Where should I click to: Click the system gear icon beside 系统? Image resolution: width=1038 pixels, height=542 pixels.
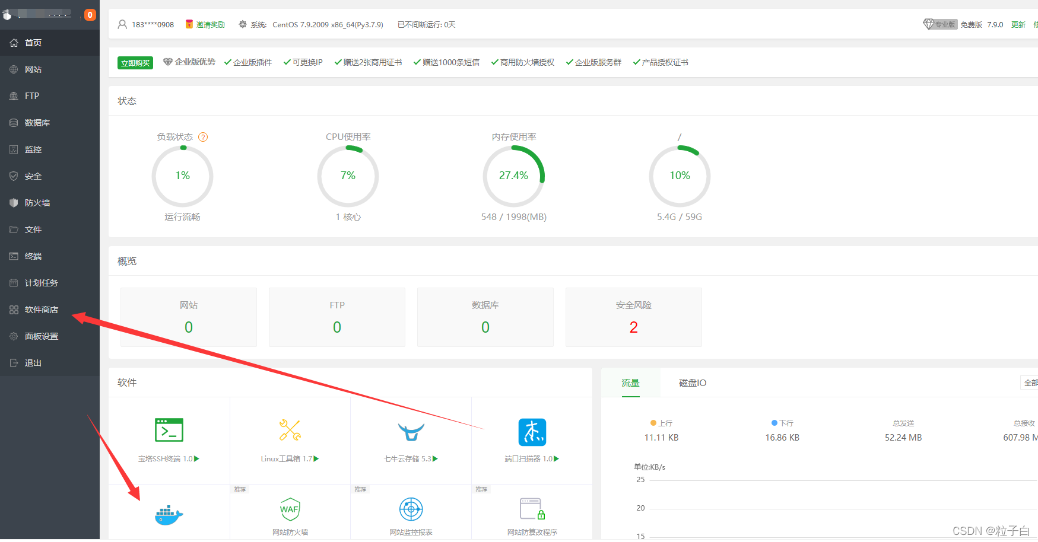coord(242,24)
